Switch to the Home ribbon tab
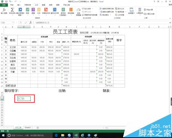This screenshot has height=138, width=172. point(12,5)
